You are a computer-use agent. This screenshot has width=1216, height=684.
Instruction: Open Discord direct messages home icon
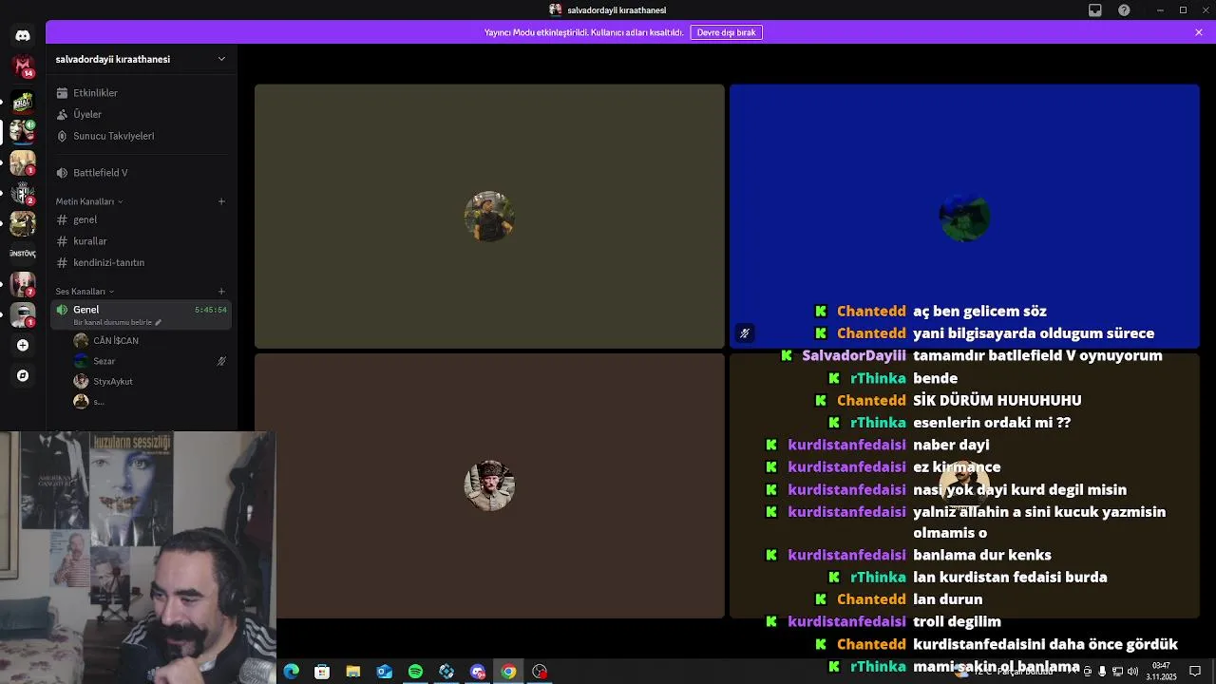click(x=23, y=36)
